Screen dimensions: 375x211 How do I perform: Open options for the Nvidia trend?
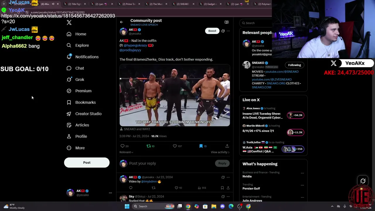tap(302, 173)
